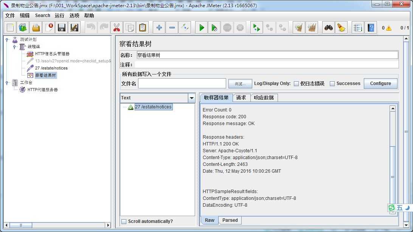Open the 运行 menu
This screenshot has width=413, height=232.
click(59, 15)
